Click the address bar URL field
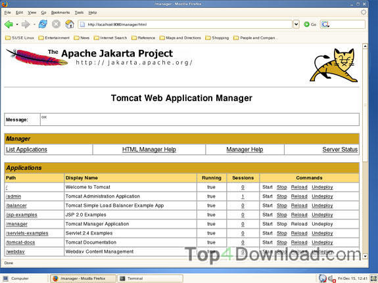Image resolution: width=378 pixels, height=283 pixels. pos(185,24)
